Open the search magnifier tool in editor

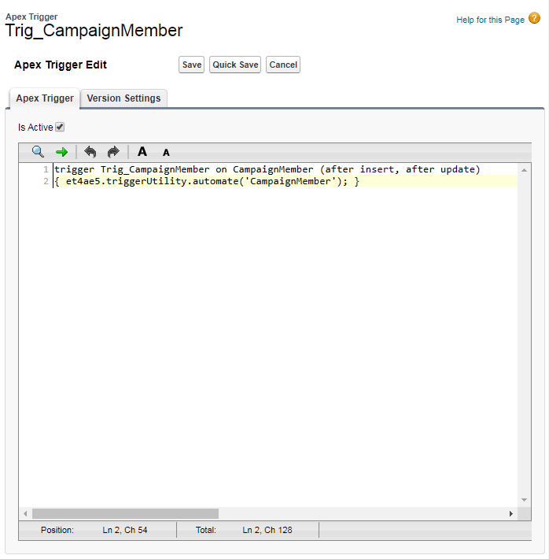[38, 152]
